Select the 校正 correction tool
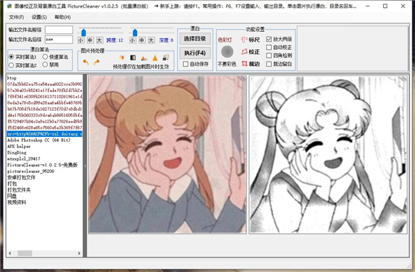 click(250, 52)
